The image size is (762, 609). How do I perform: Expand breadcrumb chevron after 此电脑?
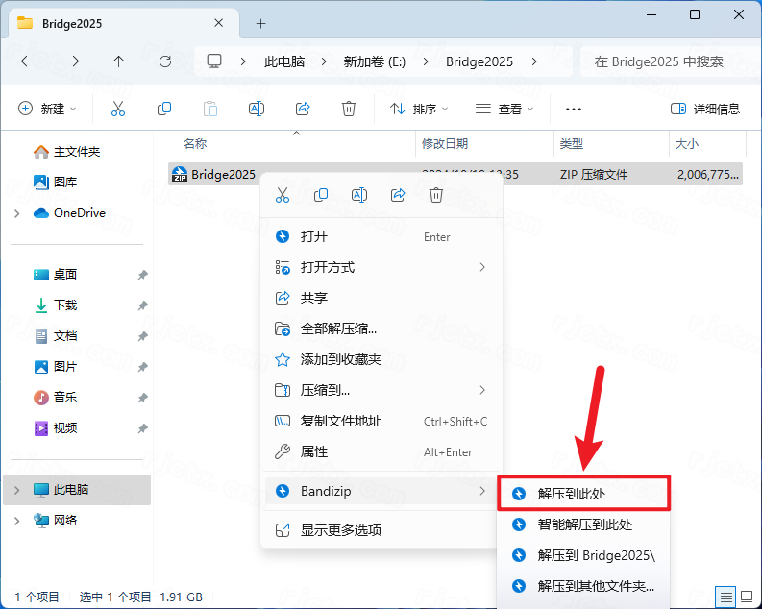pos(324,61)
